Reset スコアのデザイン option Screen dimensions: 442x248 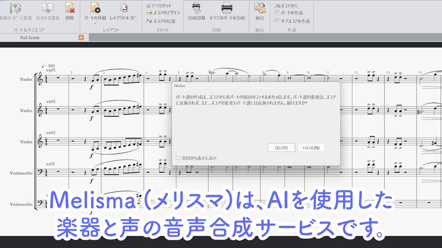tap(163, 13)
